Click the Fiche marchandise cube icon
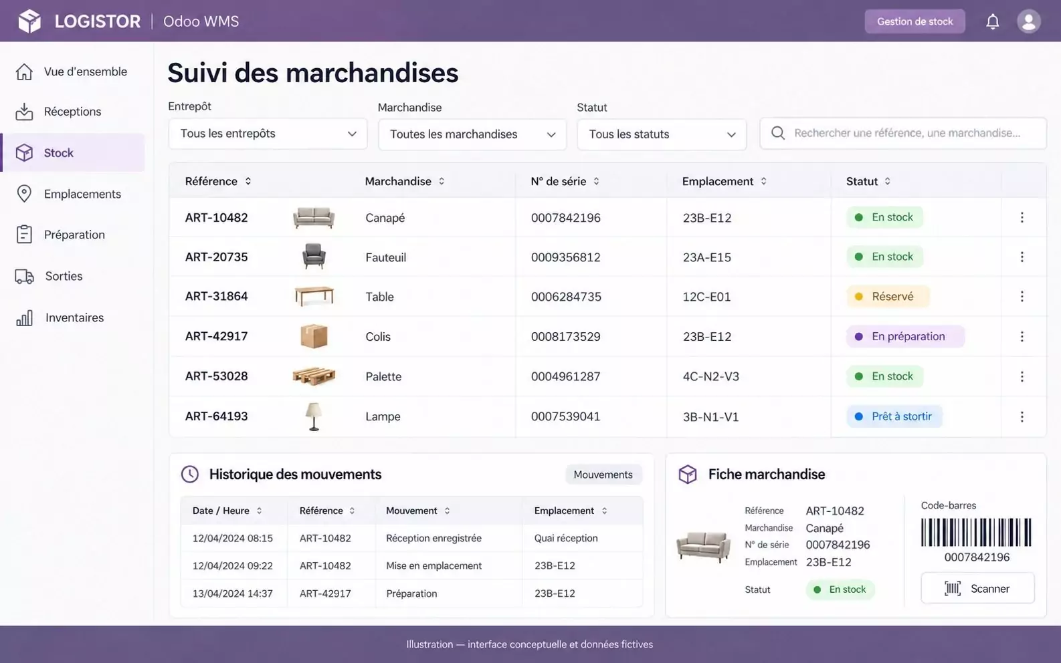The width and height of the screenshot is (1061, 663). (x=688, y=475)
